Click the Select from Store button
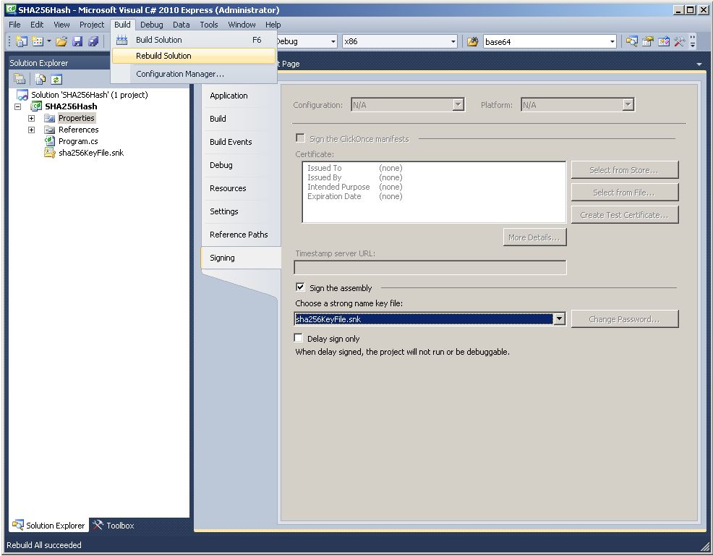713x556 pixels. (624, 170)
